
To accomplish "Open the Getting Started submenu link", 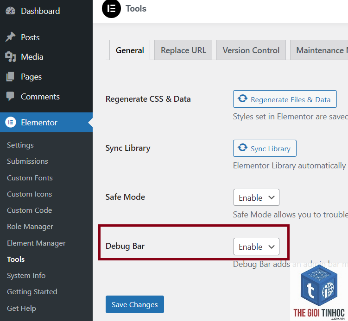I will [32, 292].
